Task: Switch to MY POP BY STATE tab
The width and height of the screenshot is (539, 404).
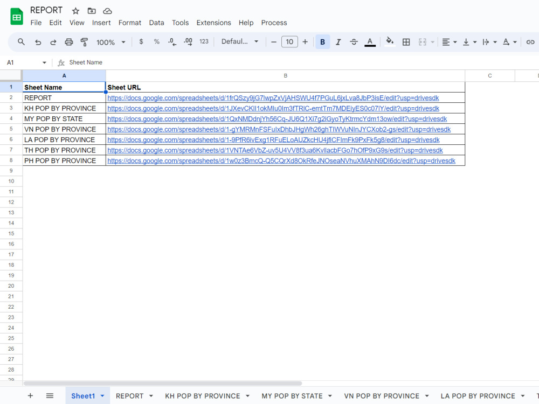Action: pos(292,396)
